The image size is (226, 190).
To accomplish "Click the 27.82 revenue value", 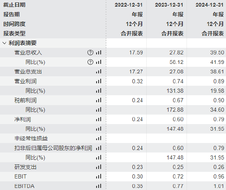I will click(x=176, y=52).
